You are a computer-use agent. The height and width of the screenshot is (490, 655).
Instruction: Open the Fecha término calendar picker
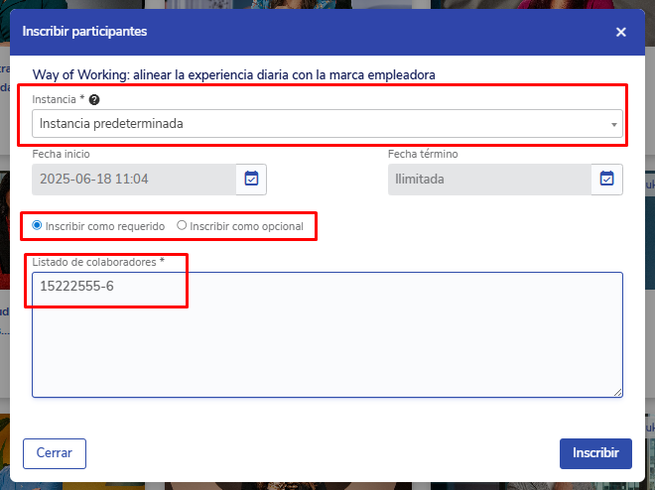606,179
